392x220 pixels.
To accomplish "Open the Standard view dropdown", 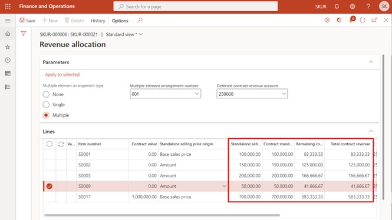I will click(x=124, y=35).
